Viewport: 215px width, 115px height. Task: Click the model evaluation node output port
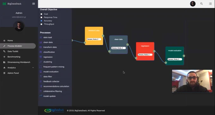pos(184,56)
